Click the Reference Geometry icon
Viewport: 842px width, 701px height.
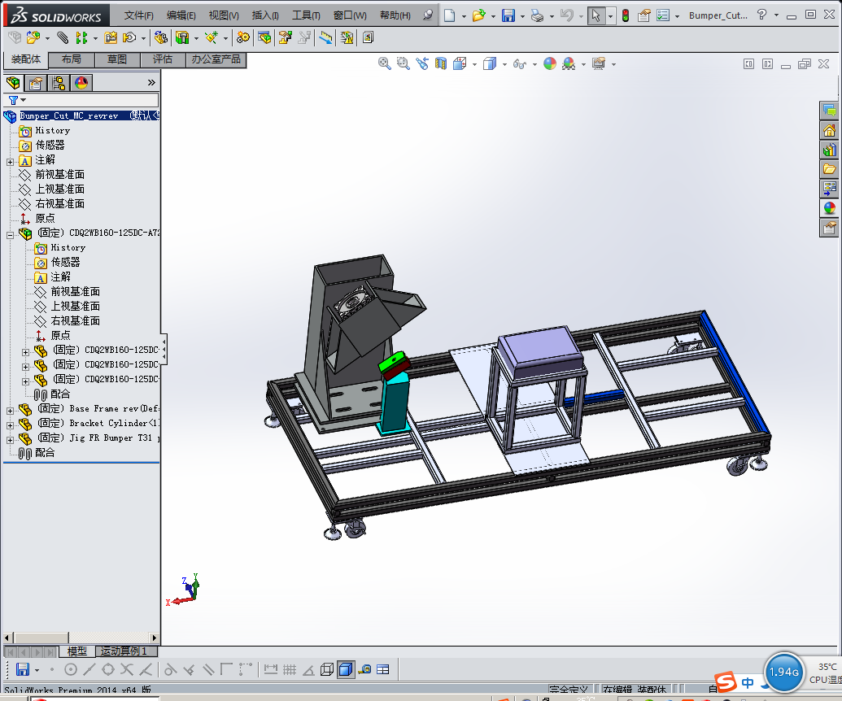[x=211, y=37]
